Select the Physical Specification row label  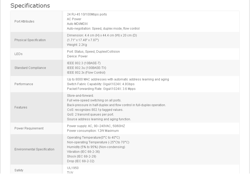click(30, 40)
